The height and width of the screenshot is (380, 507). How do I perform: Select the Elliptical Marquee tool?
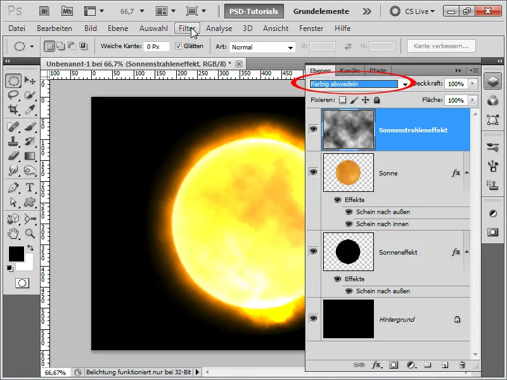13,80
